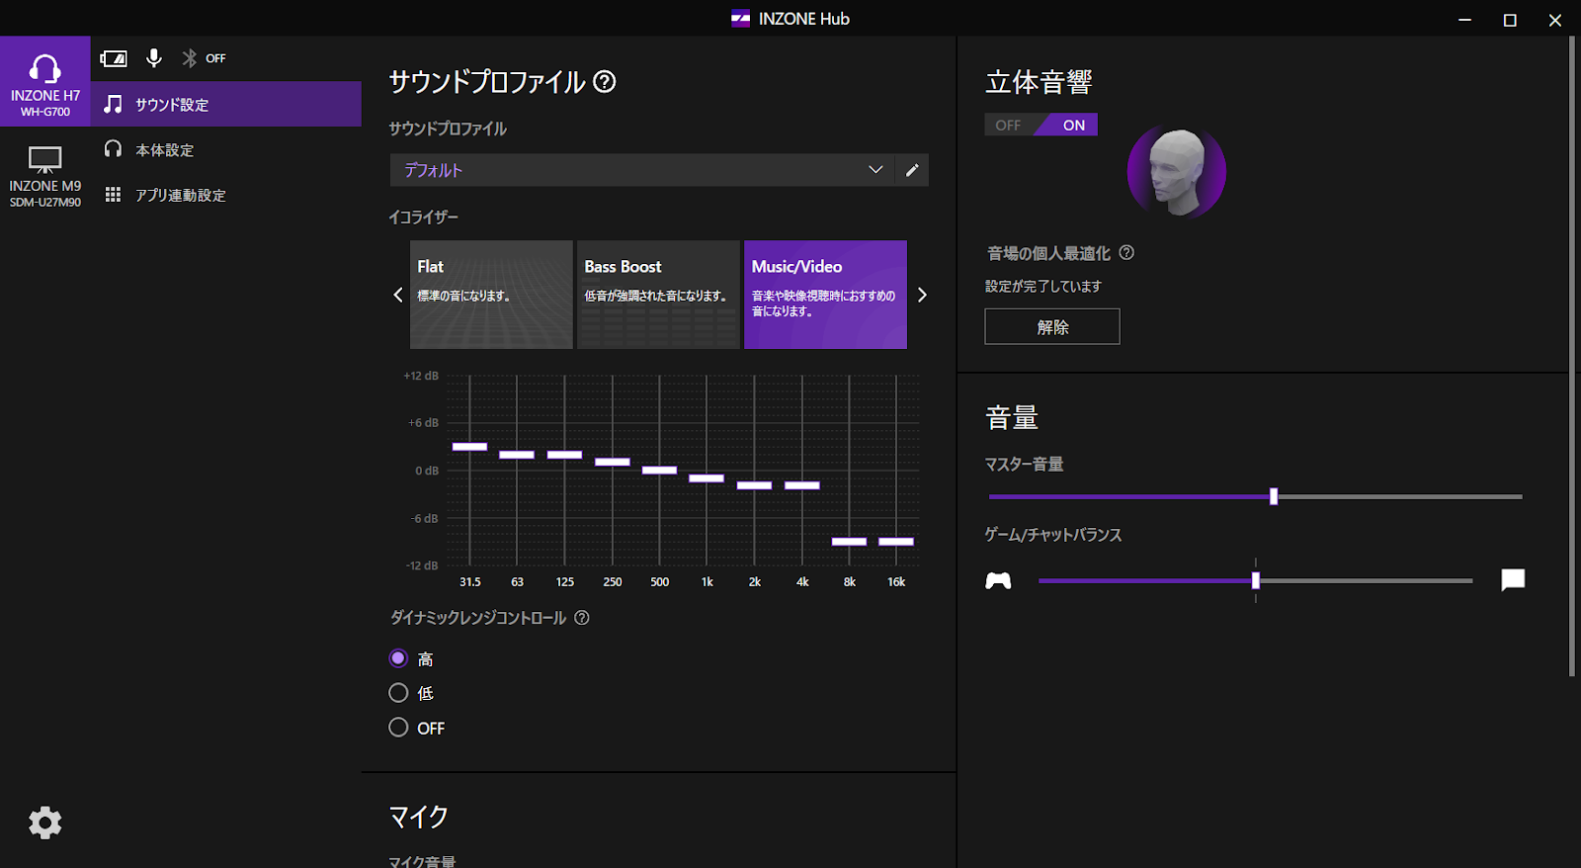Select the INZONE H7 headset device
This screenshot has width=1581, height=868.
[44, 81]
